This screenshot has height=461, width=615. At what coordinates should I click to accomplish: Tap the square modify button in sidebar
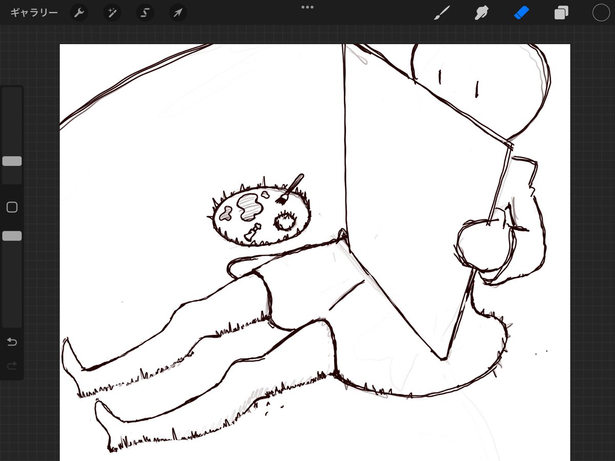point(12,207)
